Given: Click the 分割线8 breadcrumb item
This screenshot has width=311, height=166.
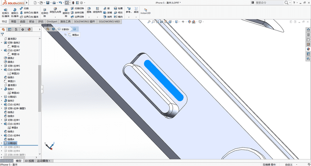Looking at the screenshot, I should [x=63, y=29].
